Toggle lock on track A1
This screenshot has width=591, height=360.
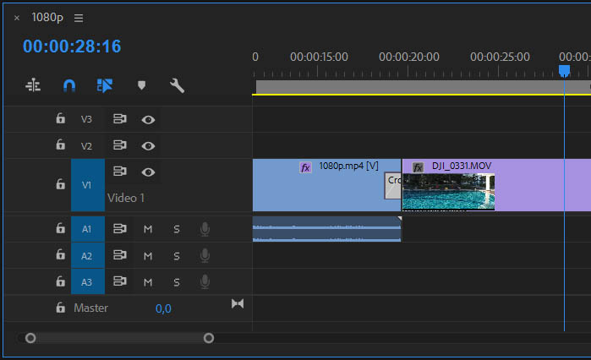[x=60, y=228]
